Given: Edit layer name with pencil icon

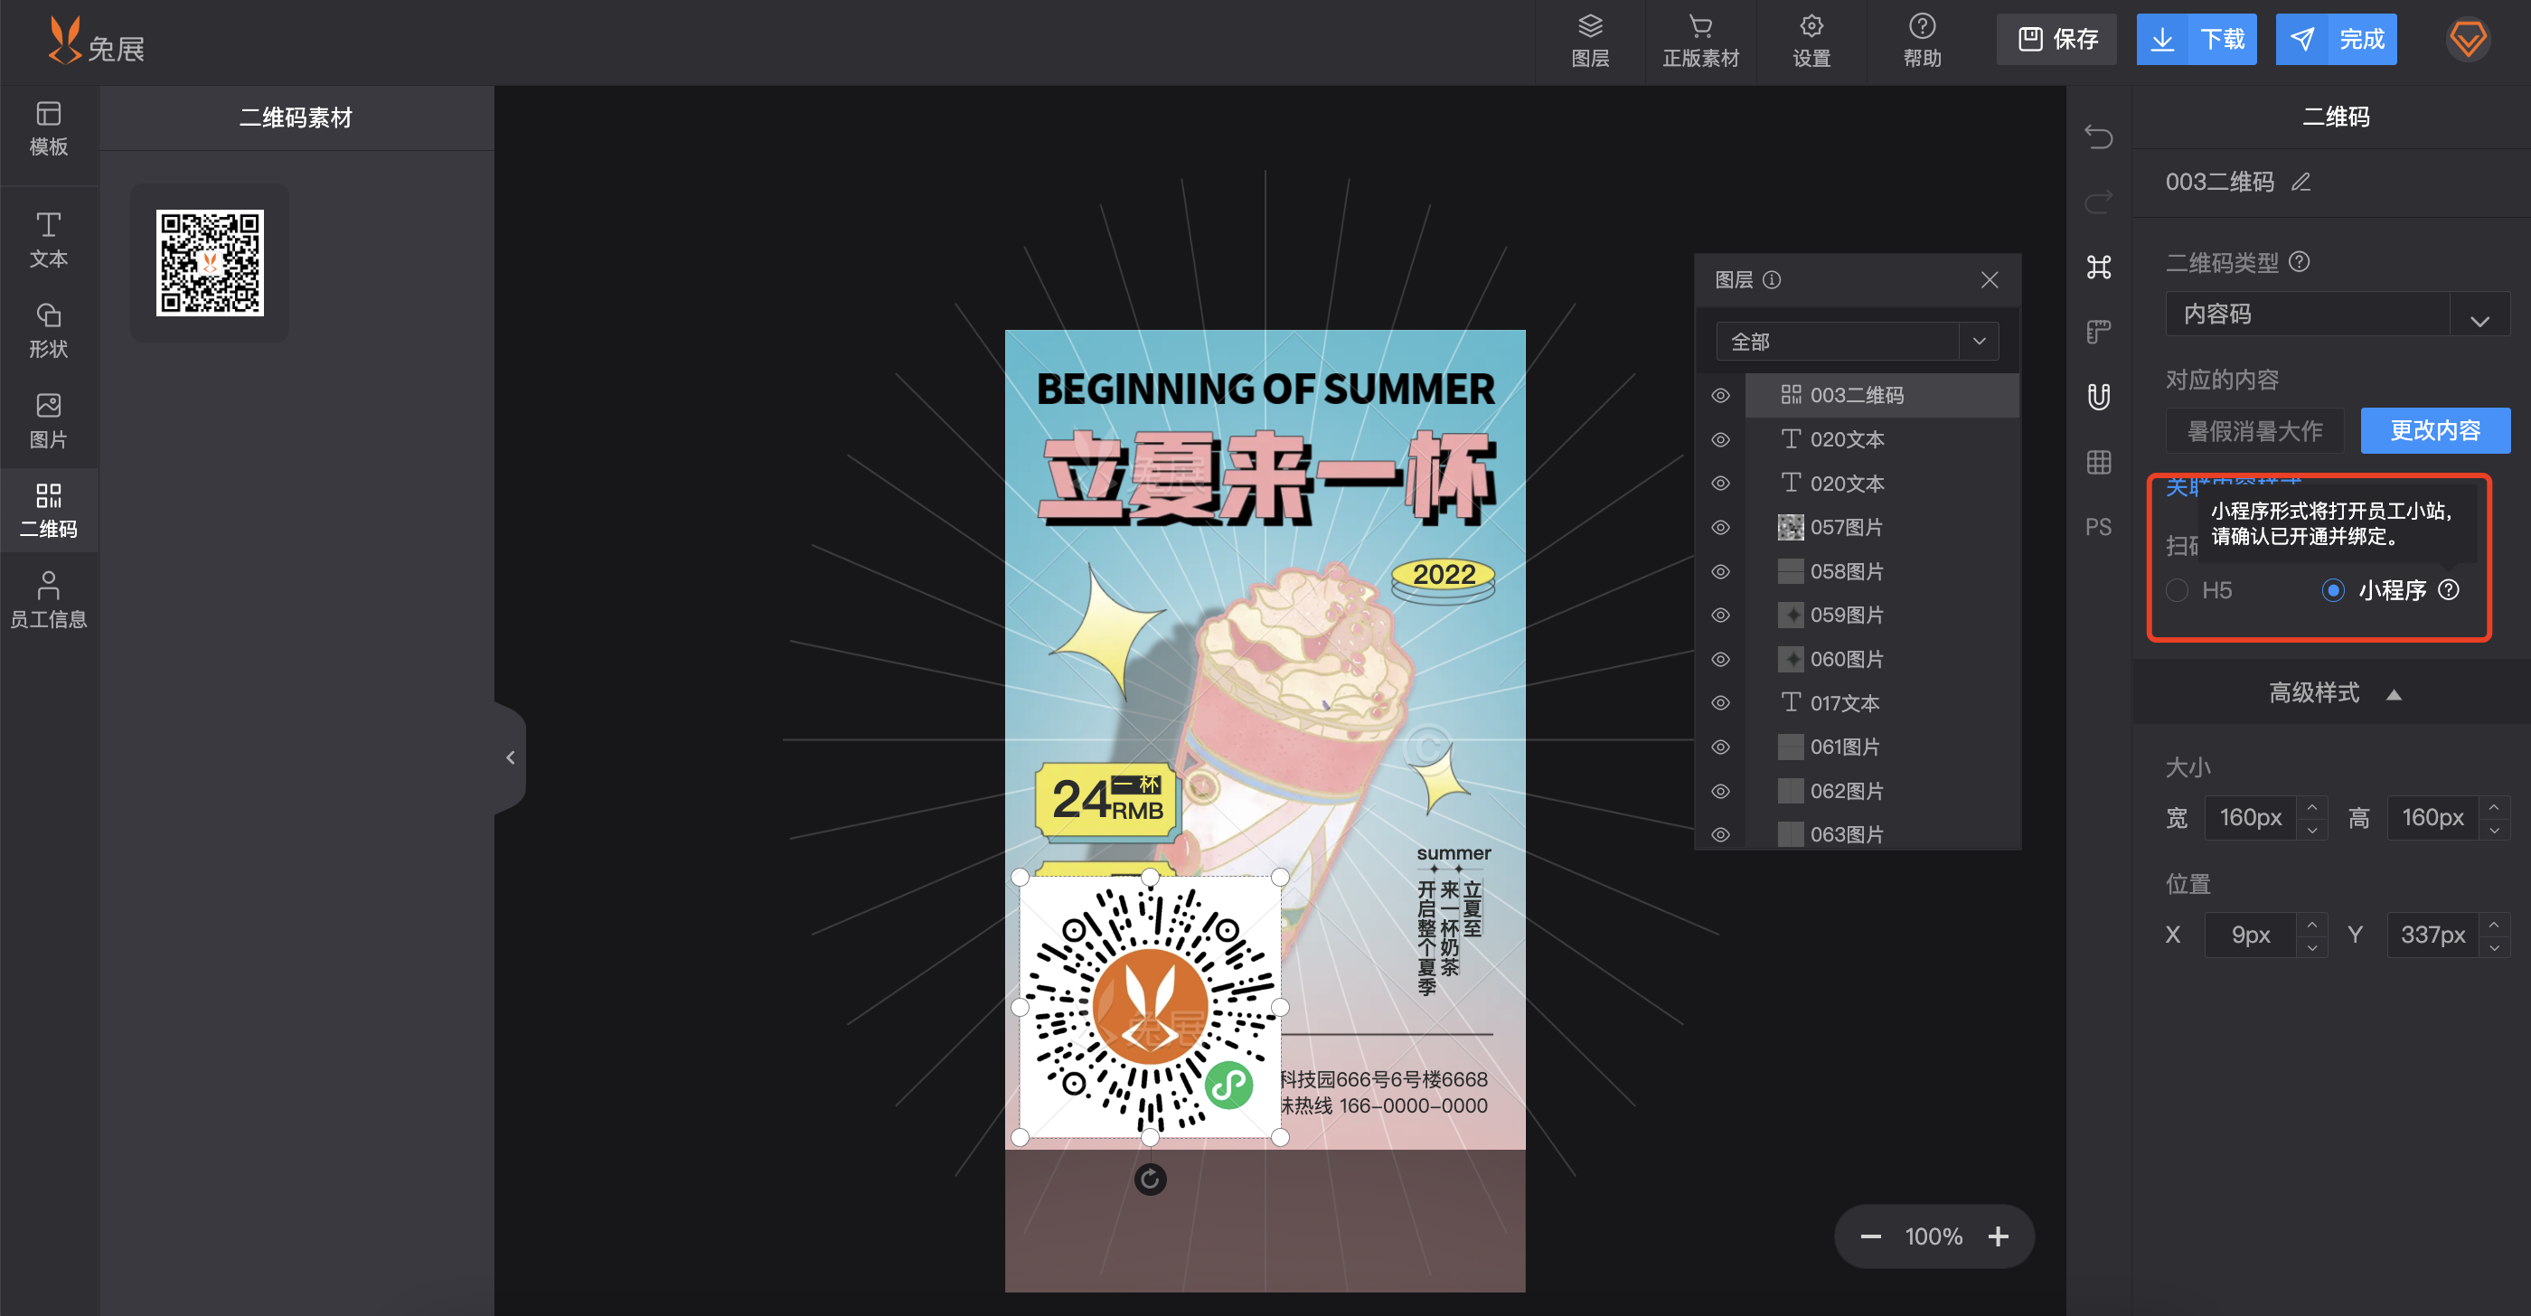Looking at the screenshot, I should (x=2300, y=182).
